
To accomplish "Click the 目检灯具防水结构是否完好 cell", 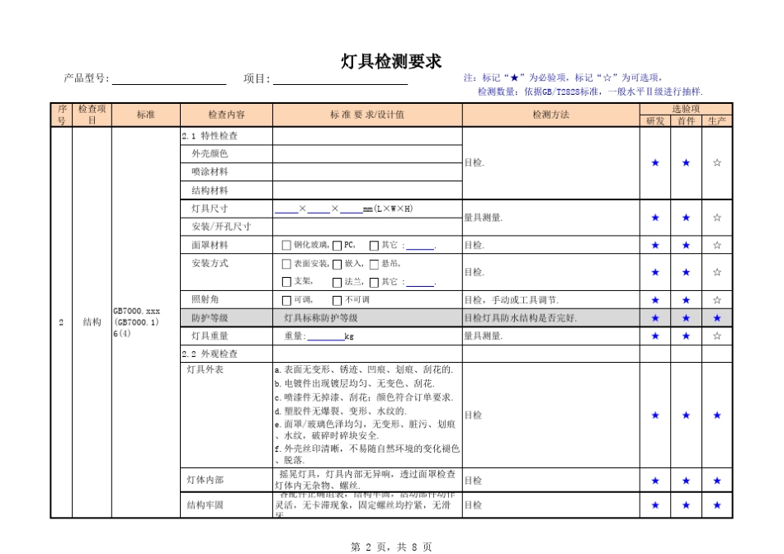I will [x=551, y=318].
